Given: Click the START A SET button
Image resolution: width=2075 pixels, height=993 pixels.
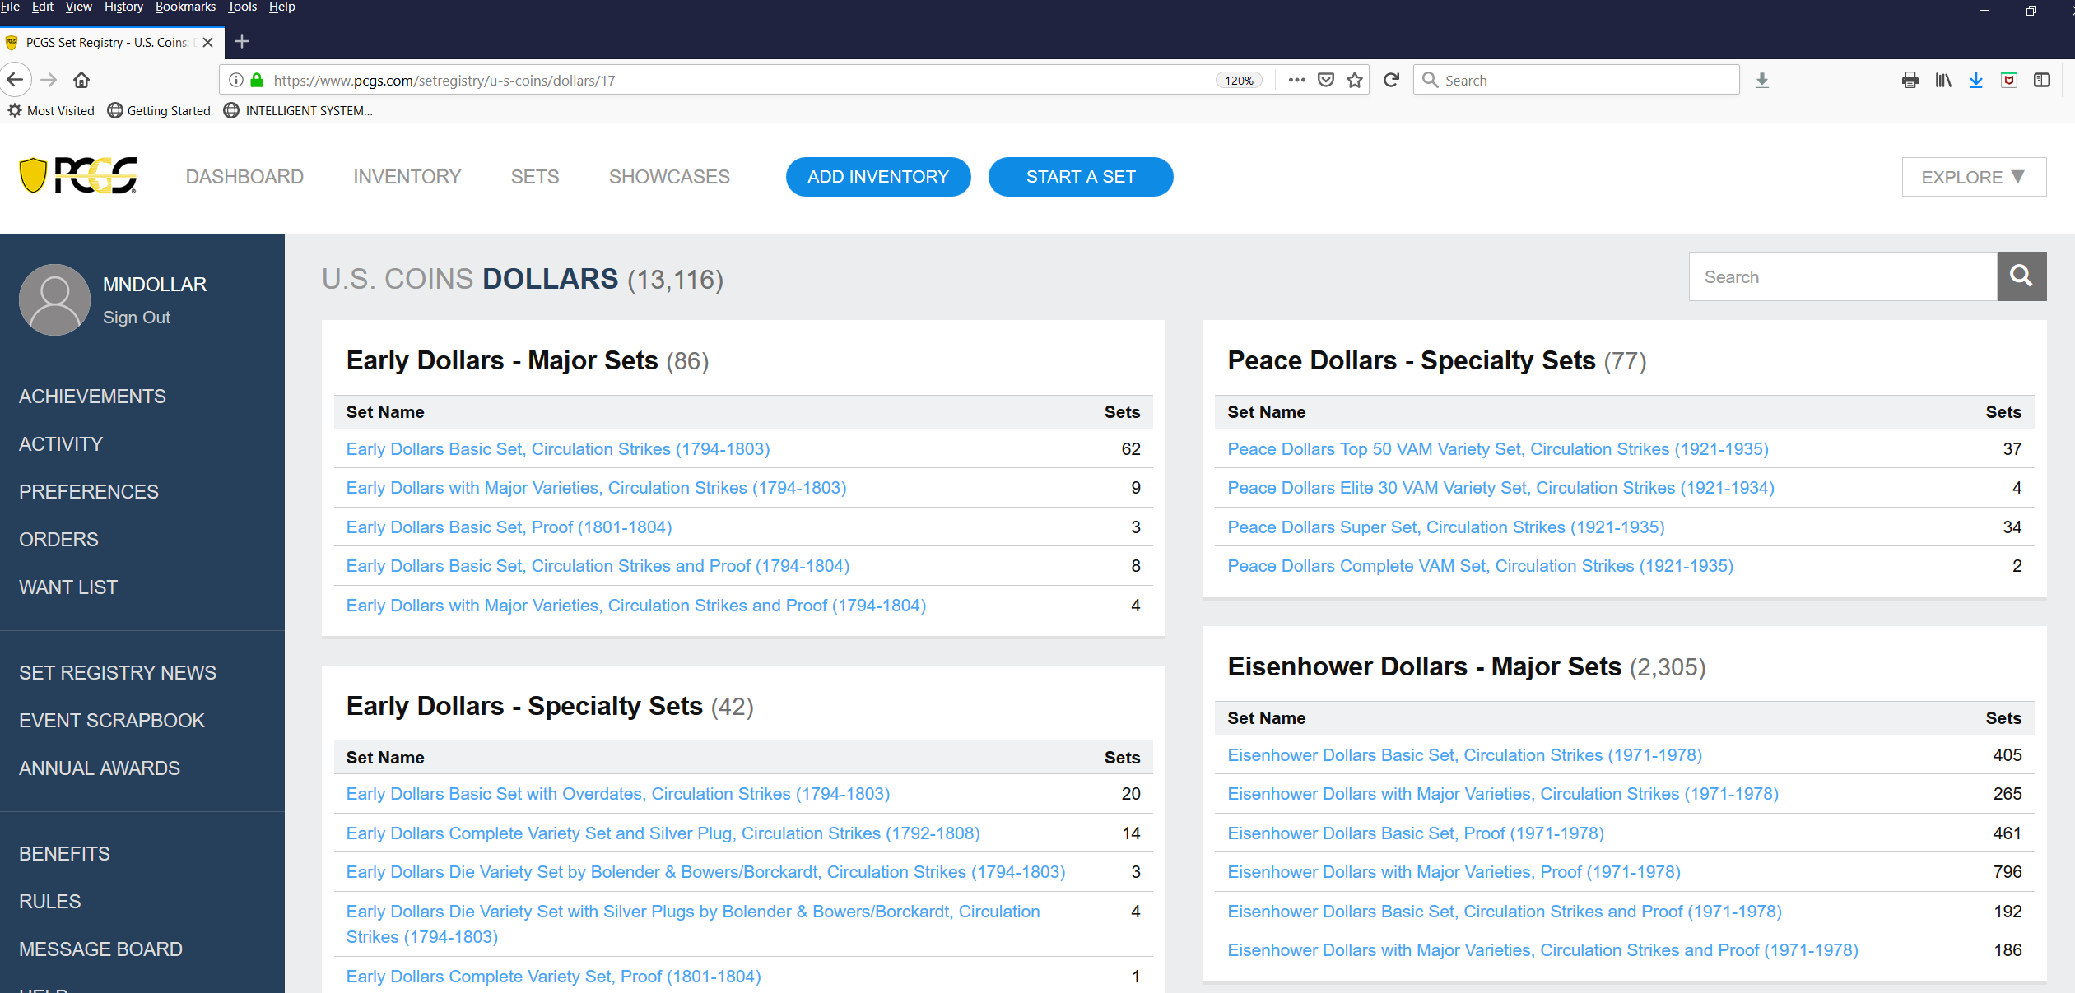Looking at the screenshot, I should (x=1081, y=177).
